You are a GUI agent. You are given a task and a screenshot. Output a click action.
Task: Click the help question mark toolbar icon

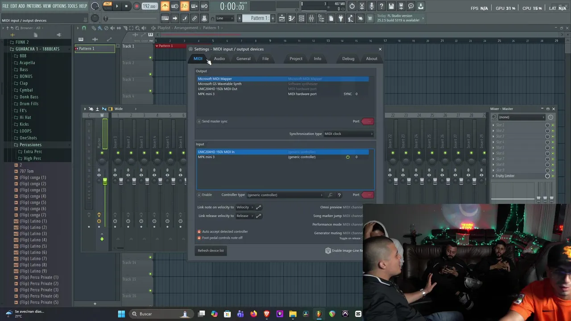[381, 6]
